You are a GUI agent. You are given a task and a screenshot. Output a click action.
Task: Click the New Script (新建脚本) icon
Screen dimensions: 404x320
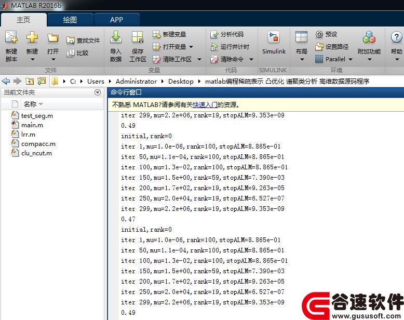coord(11,37)
